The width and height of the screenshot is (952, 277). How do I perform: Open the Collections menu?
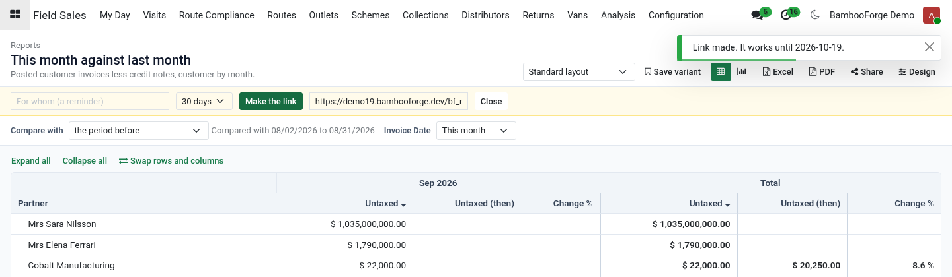tap(426, 15)
